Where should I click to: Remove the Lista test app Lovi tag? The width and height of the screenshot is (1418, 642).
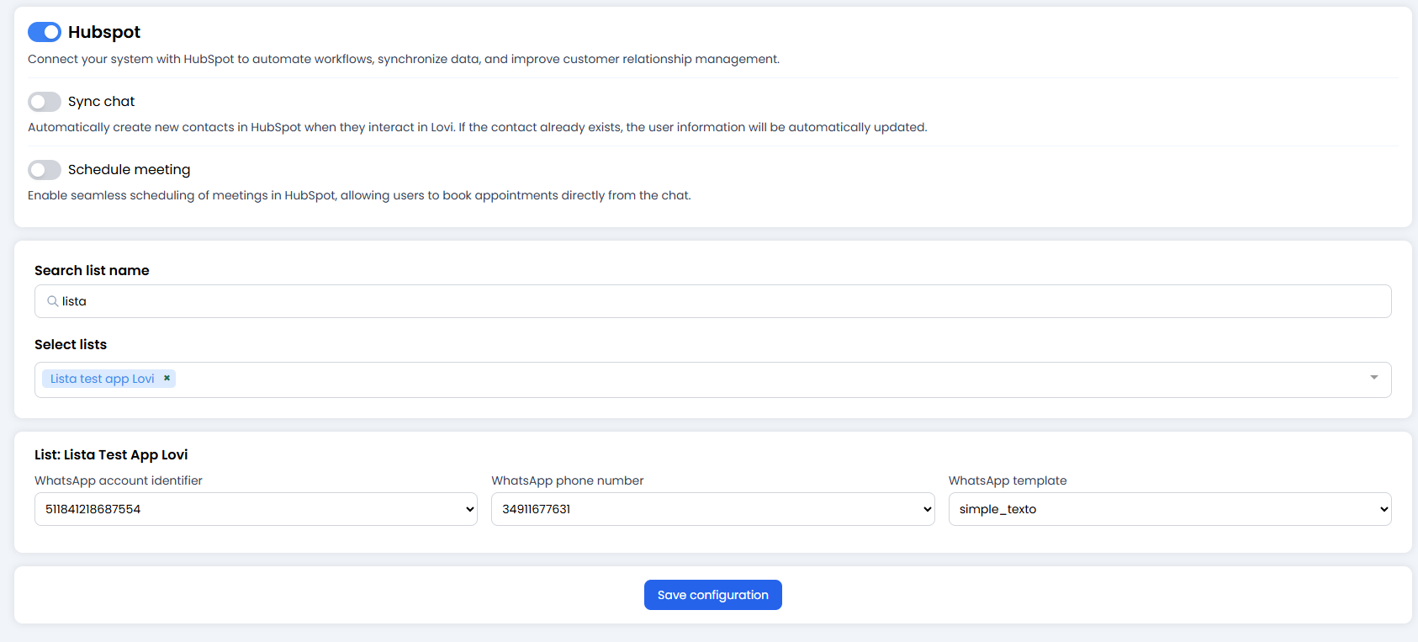click(x=167, y=379)
